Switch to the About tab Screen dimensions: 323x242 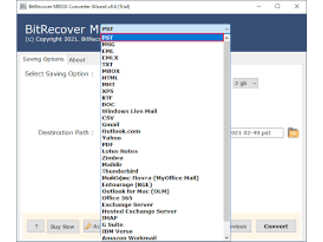[x=77, y=59]
